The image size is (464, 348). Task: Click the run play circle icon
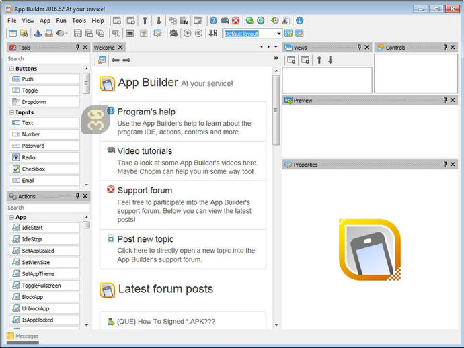click(x=188, y=34)
